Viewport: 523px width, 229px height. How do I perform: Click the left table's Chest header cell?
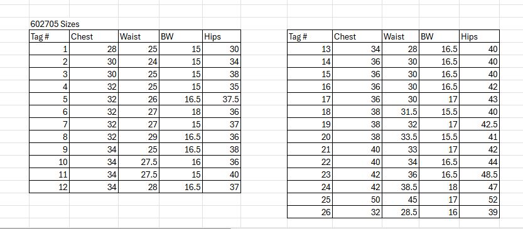94,36
